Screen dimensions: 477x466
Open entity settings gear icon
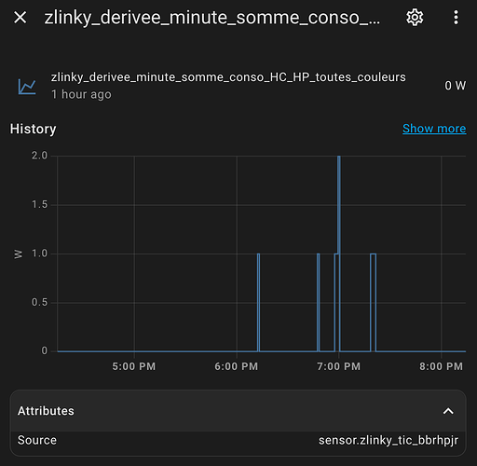[x=415, y=18]
